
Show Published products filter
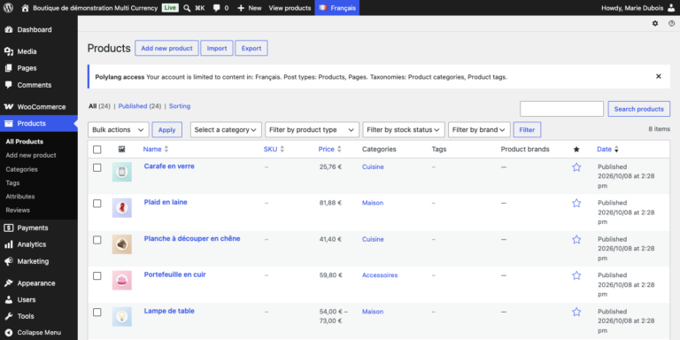[x=133, y=106]
